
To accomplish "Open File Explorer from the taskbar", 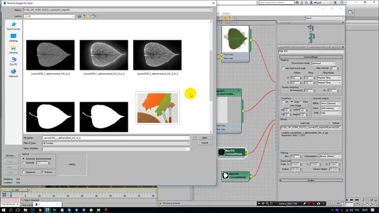I will 25,210.
